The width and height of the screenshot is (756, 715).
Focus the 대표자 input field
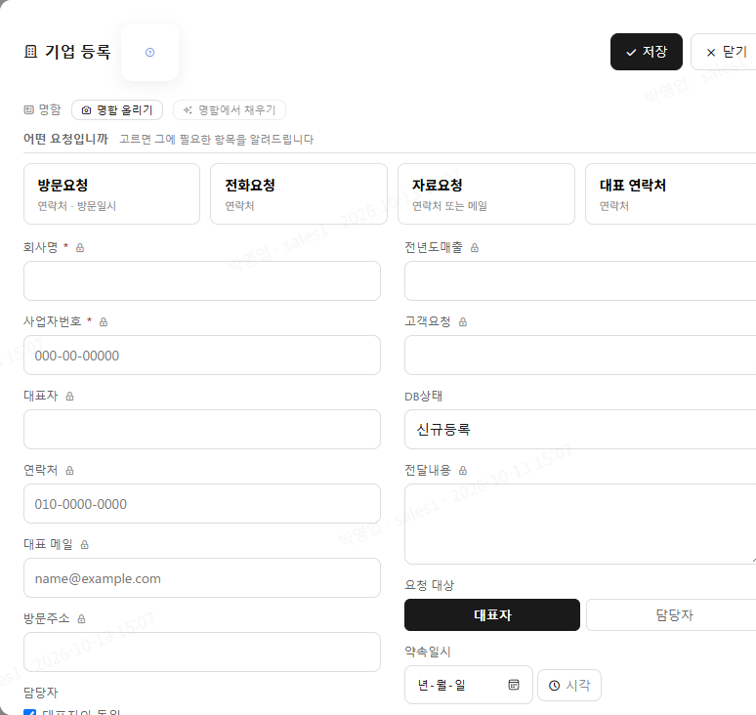(x=202, y=429)
